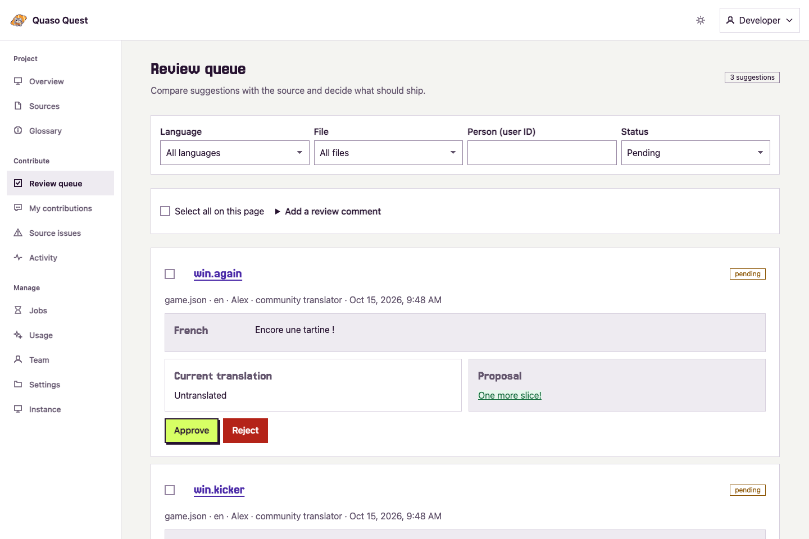Toggle the light/dark theme sun icon
This screenshot has width=809, height=539.
(x=701, y=20)
